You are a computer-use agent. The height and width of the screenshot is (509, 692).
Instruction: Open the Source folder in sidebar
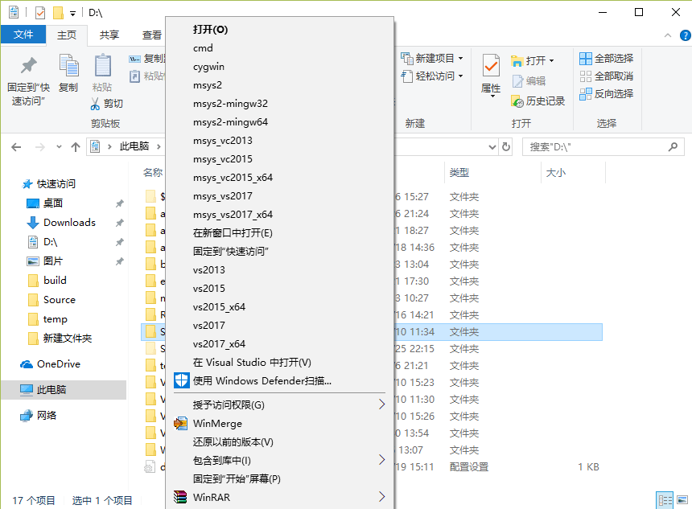point(59,300)
